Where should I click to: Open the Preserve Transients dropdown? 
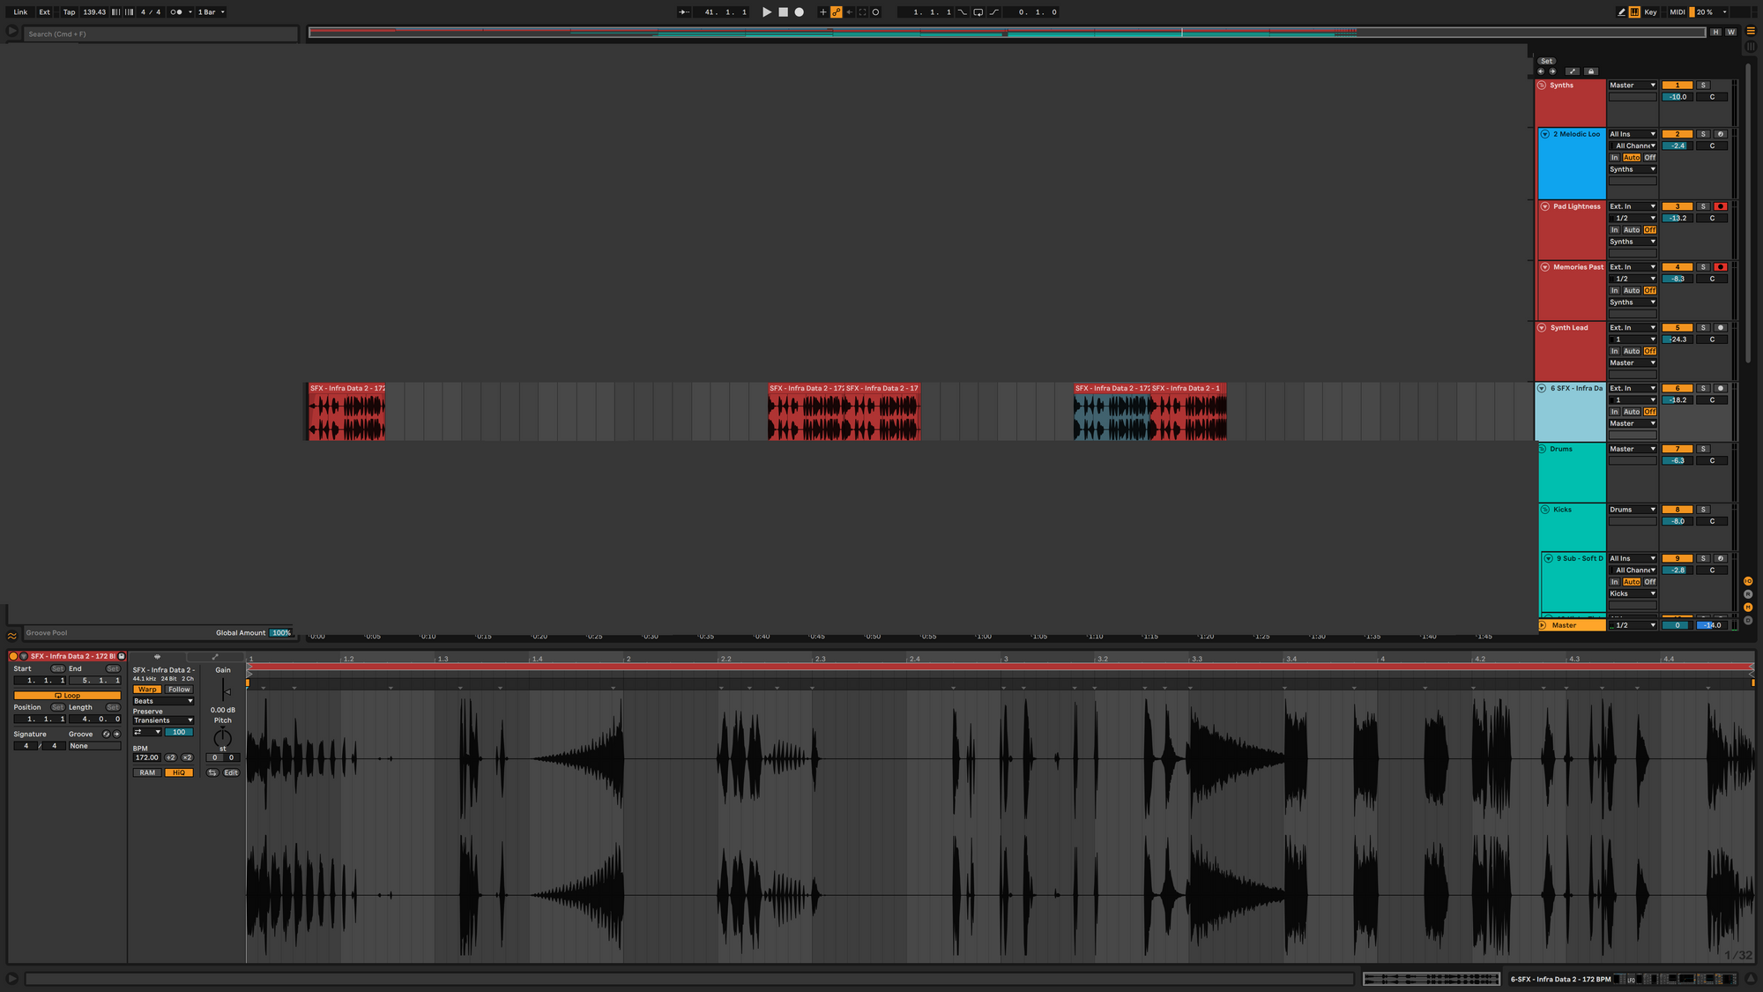click(x=163, y=720)
